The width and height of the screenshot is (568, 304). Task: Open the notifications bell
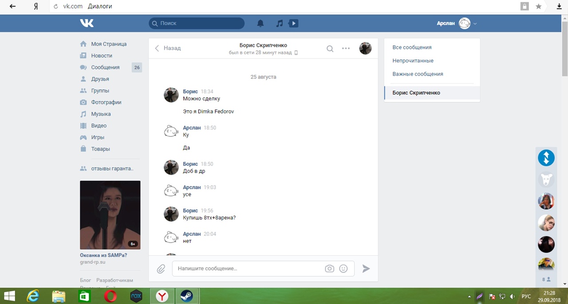pyautogui.click(x=260, y=23)
